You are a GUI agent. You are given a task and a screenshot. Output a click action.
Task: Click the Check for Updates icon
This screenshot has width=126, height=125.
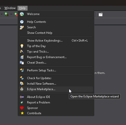(x=22, y=78)
